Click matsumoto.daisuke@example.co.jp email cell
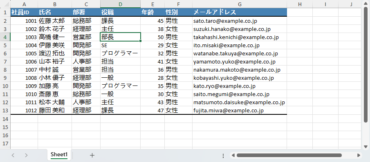The width and height of the screenshot is (370, 162). (x=240, y=102)
